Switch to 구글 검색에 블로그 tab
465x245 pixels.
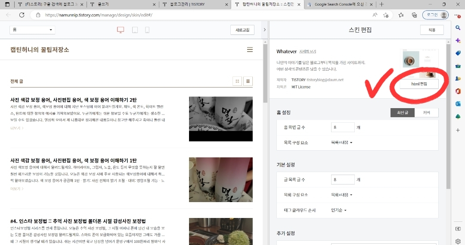pyautogui.click(x=50, y=4)
